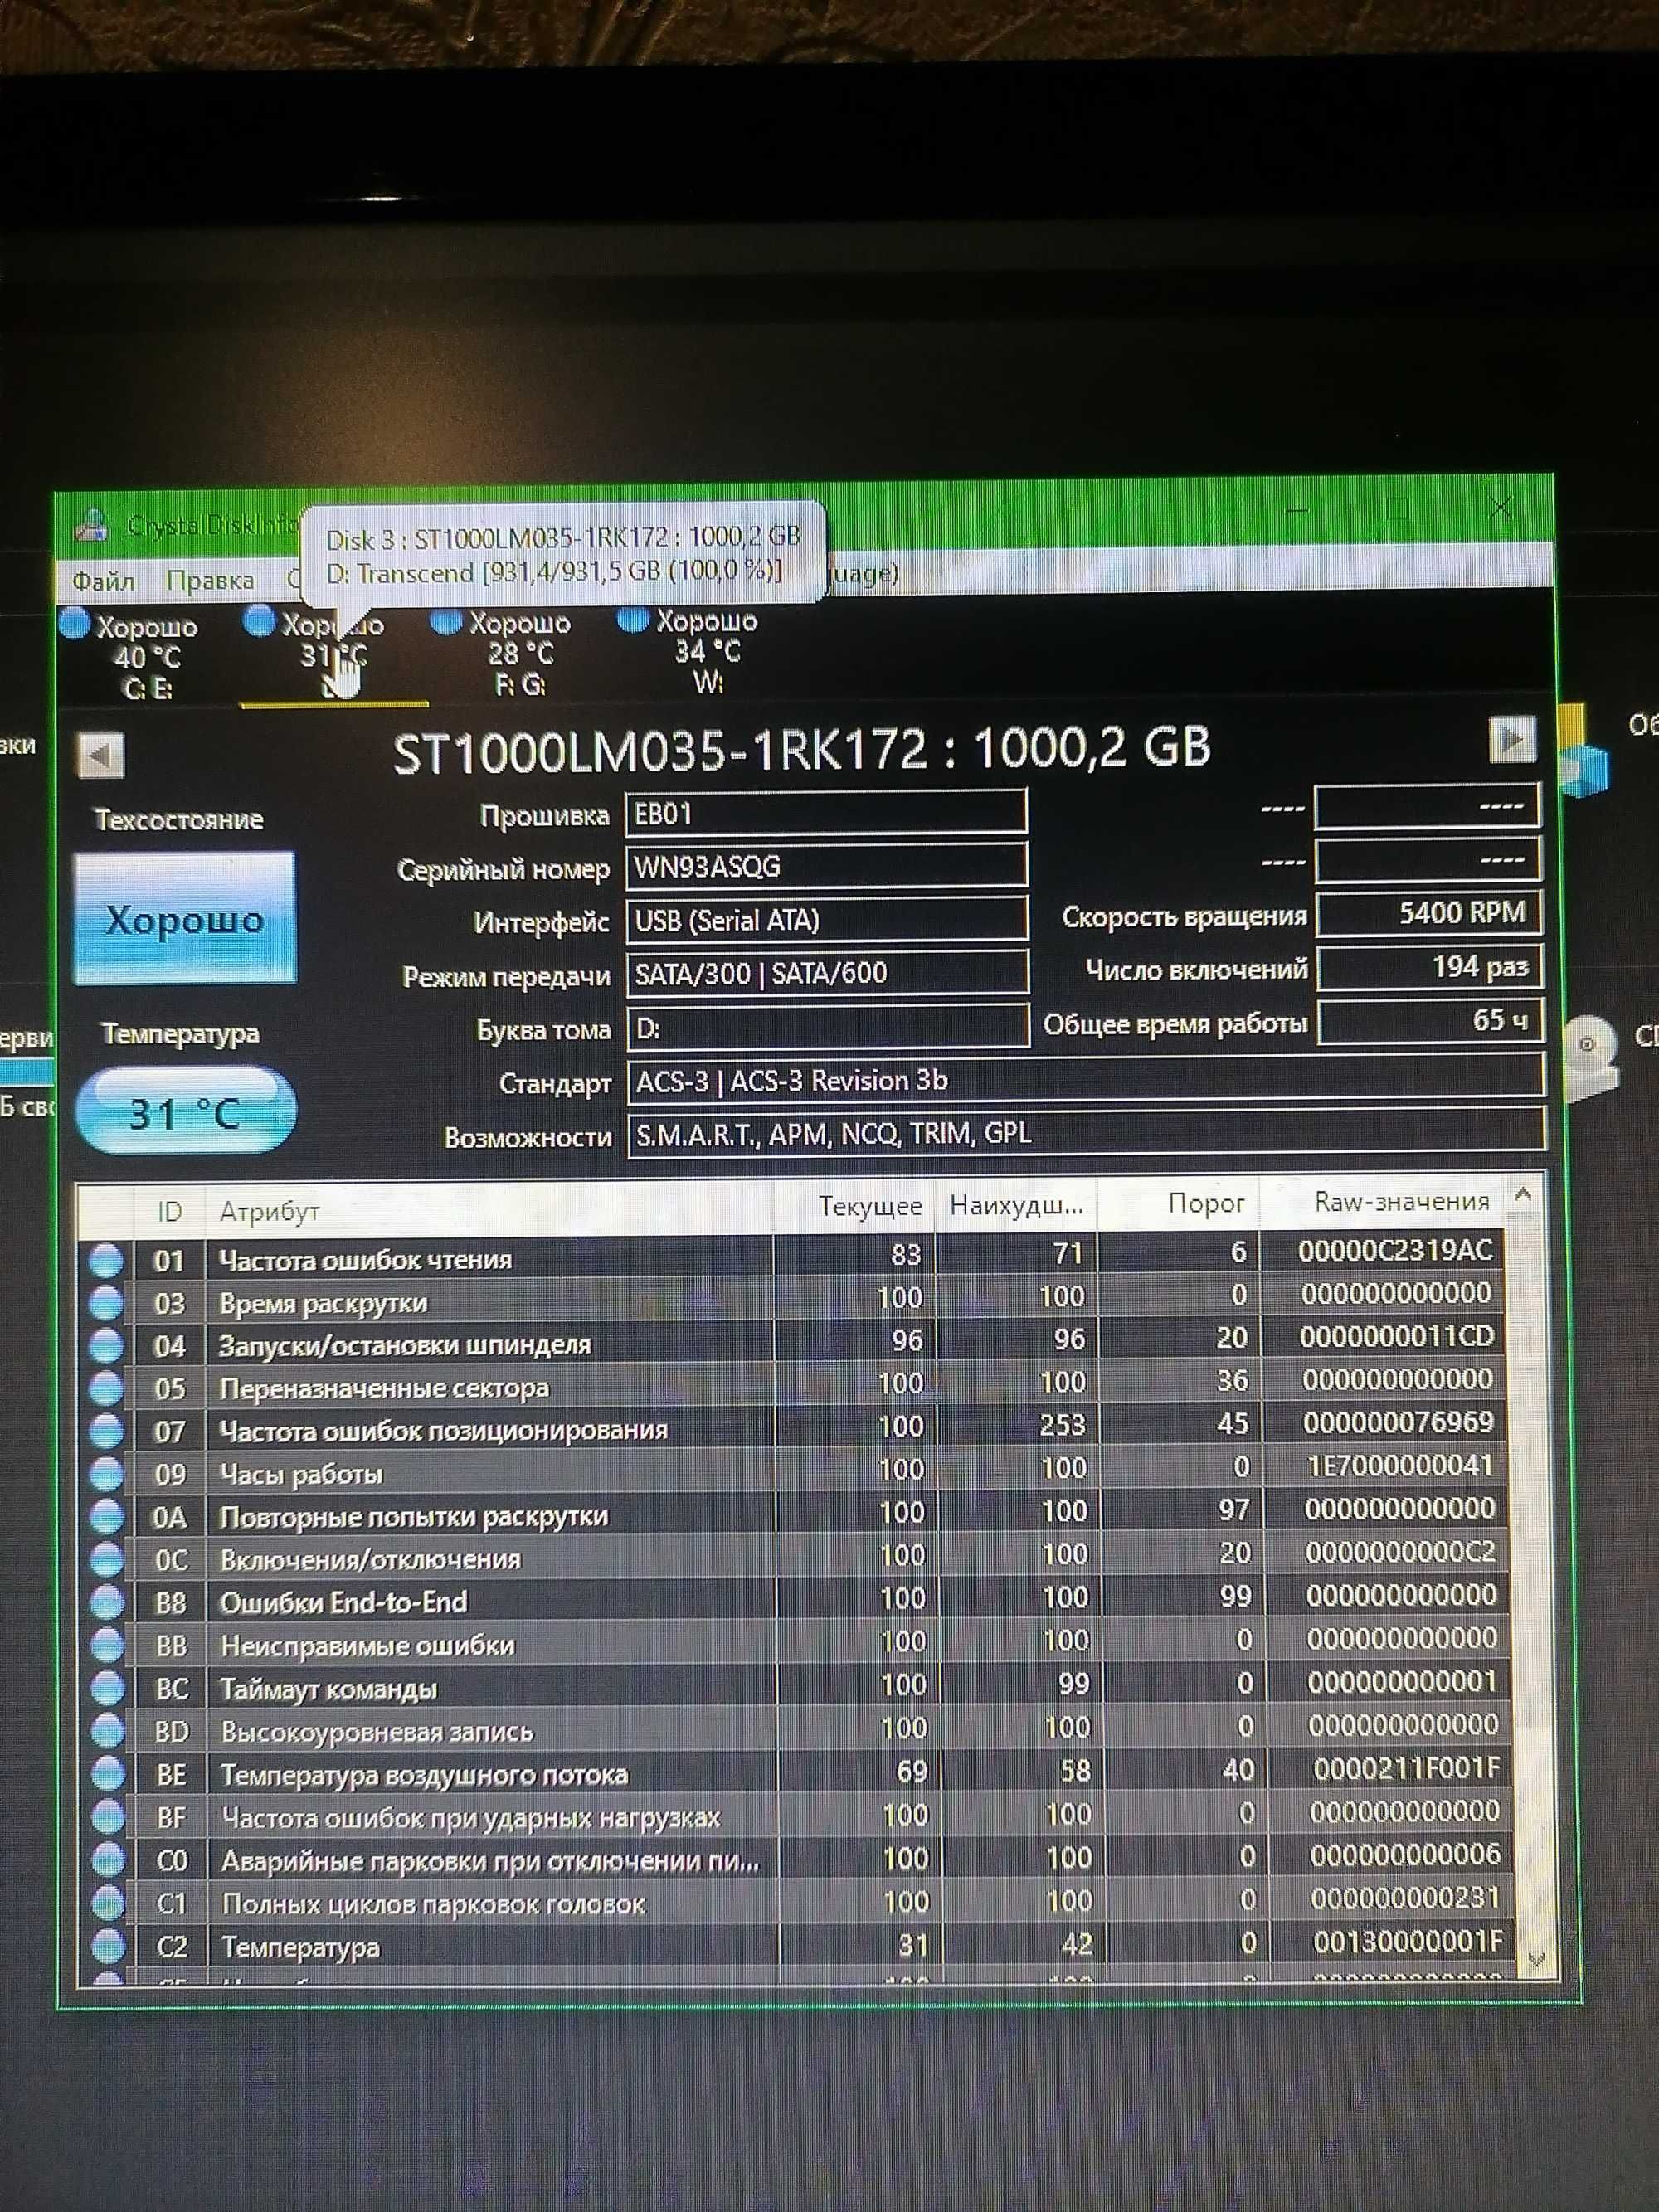Click CrystalDiskInfo app icon in title bar
Image resolution: width=1659 pixels, height=2212 pixels.
pos(92,524)
